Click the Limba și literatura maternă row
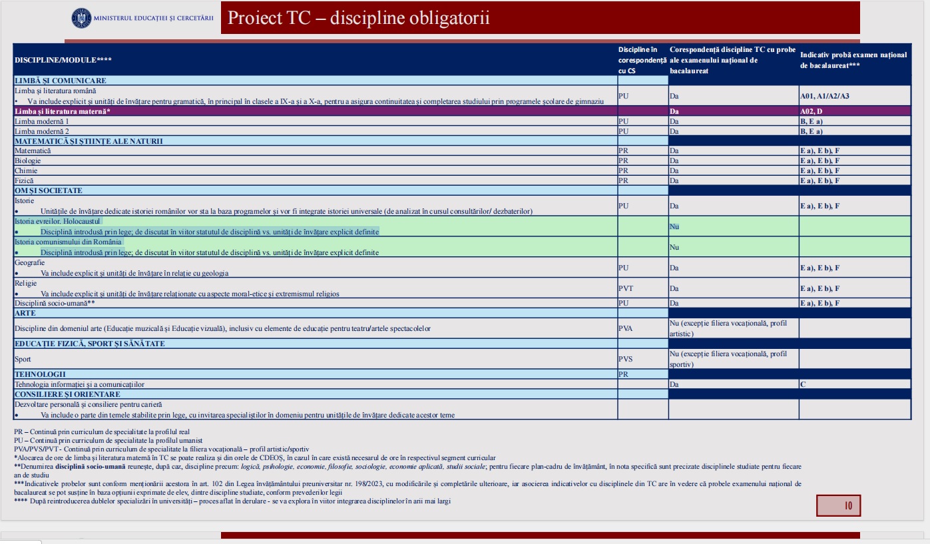 click(461, 111)
